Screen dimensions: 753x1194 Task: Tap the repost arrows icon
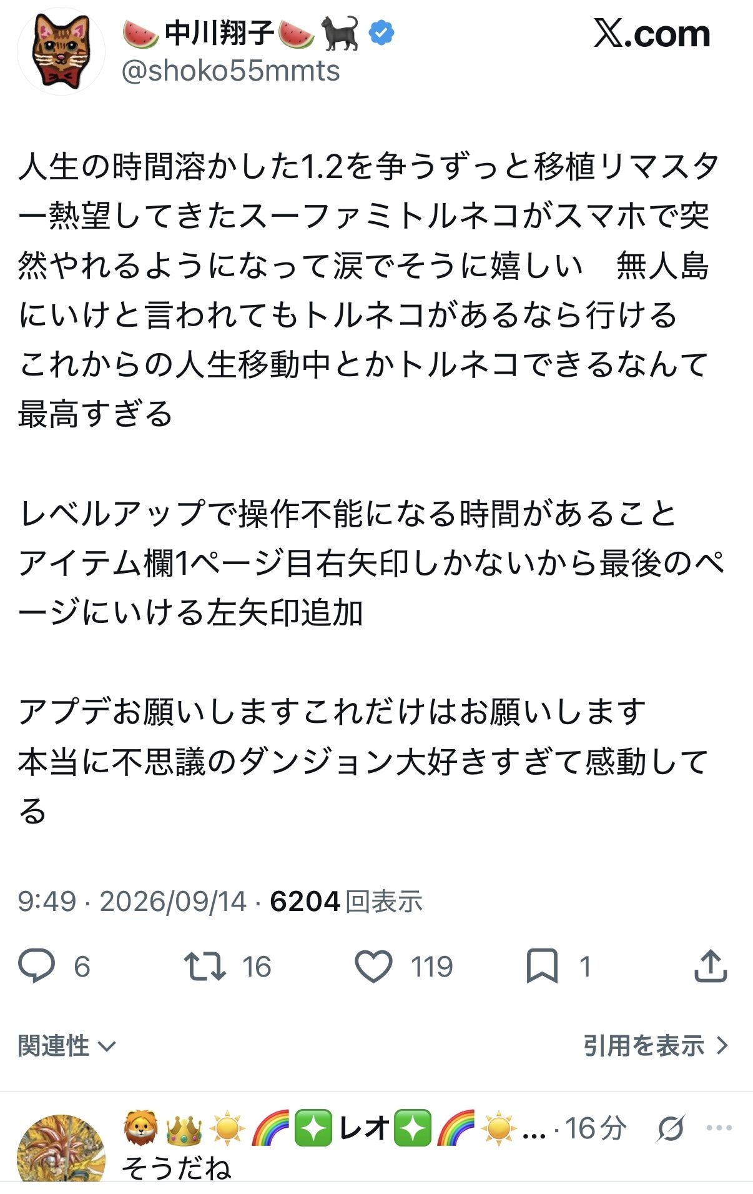click(204, 966)
